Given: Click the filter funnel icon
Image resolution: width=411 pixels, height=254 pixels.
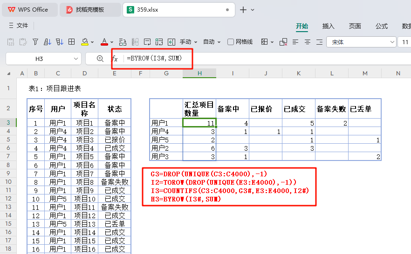Looking at the screenshot, I should click(x=35, y=42).
